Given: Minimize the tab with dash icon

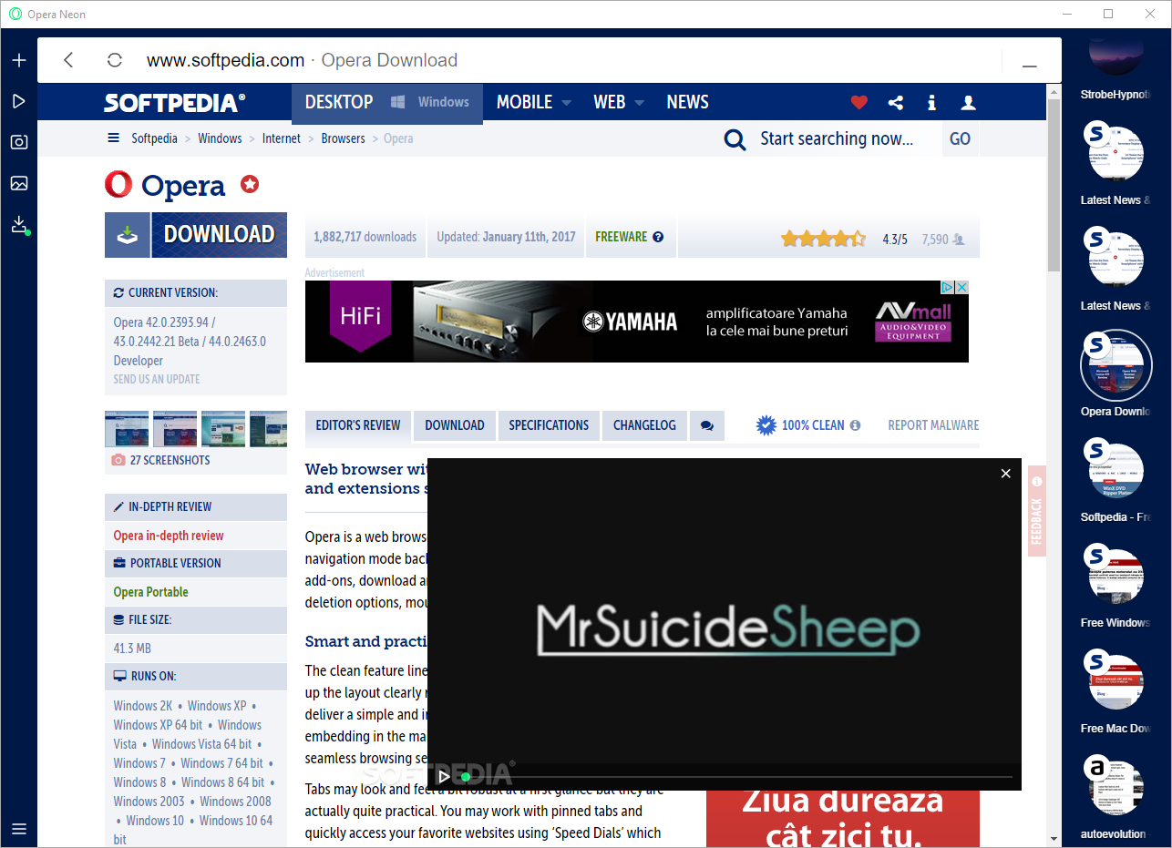Looking at the screenshot, I should point(1030,66).
